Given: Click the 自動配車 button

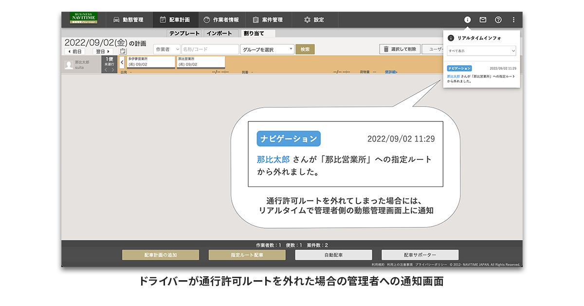Looking at the screenshot, I should [334, 255].
